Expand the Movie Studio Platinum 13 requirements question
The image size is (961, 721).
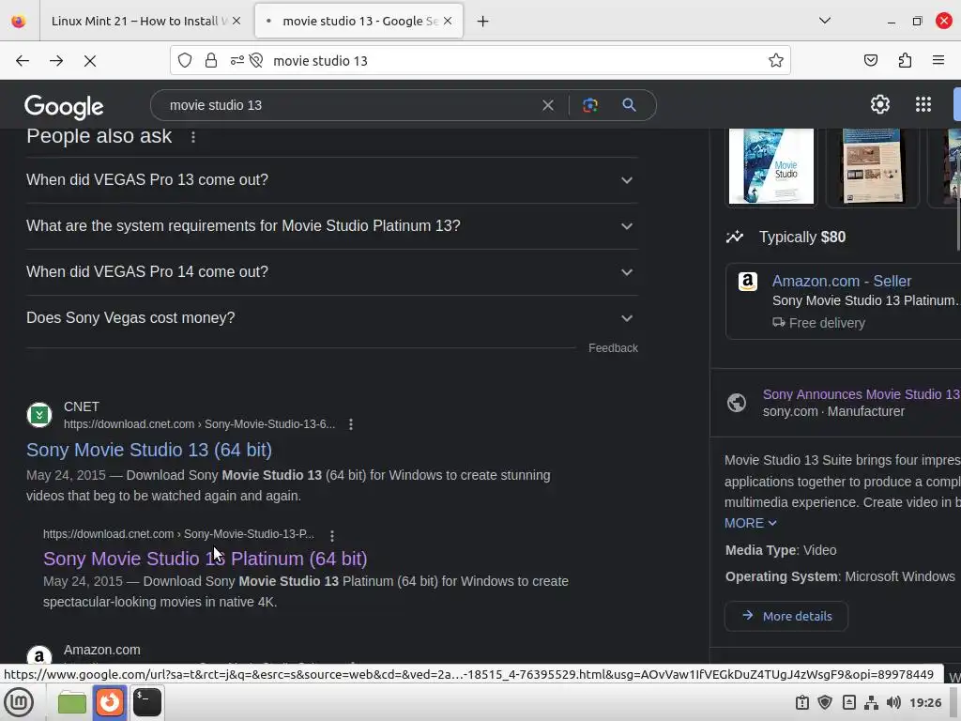332,226
